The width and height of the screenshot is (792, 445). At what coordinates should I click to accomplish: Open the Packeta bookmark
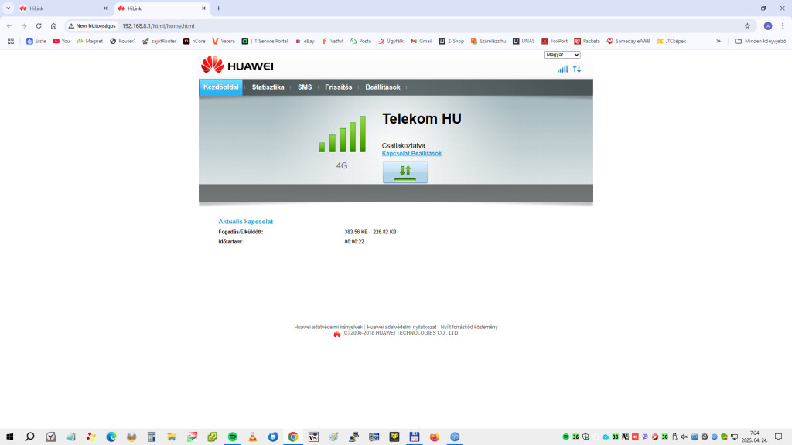[x=587, y=42]
